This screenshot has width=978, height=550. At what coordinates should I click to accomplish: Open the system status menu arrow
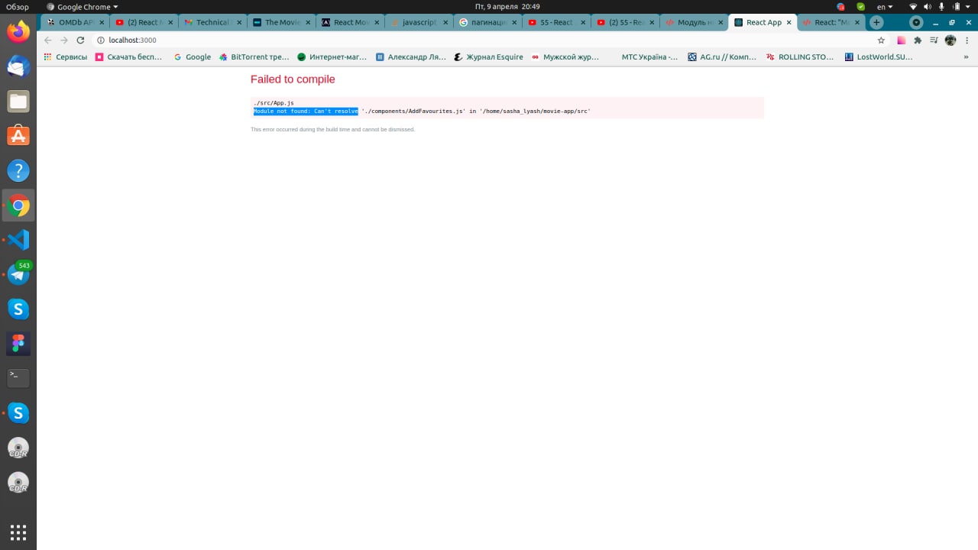[967, 7]
